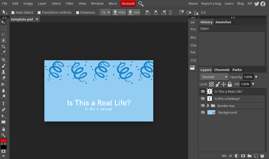This screenshot has height=159, width=269.
Task: Open the image panel icon in sidebar
Action: (192, 68)
